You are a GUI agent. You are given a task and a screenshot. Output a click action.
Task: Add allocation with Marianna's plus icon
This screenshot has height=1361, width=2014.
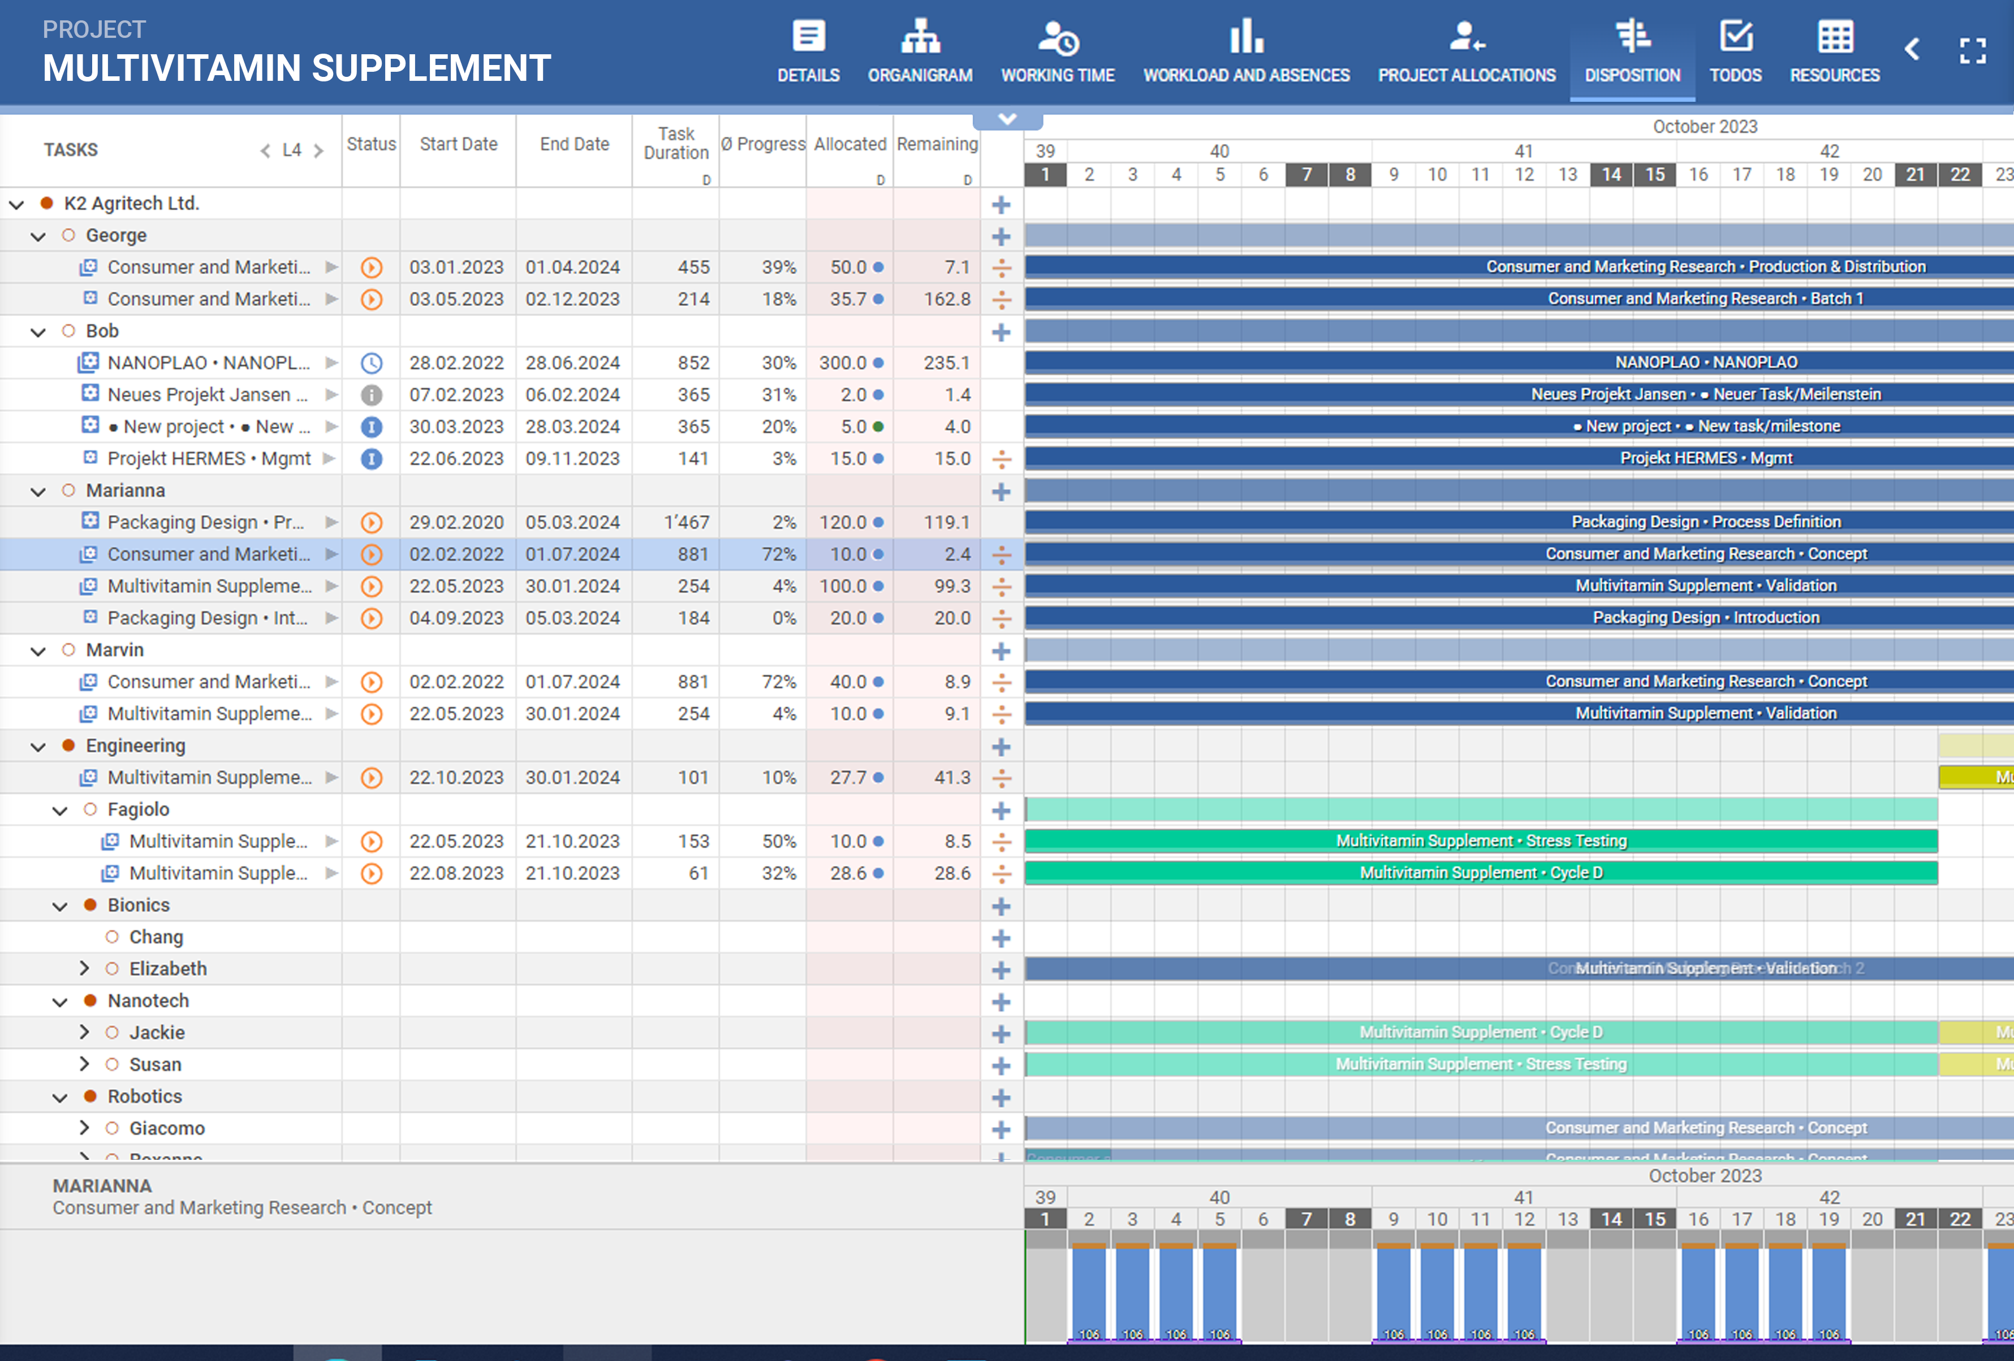(x=1001, y=491)
